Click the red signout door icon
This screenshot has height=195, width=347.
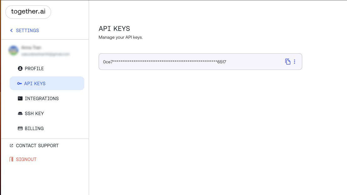click(11, 159)
